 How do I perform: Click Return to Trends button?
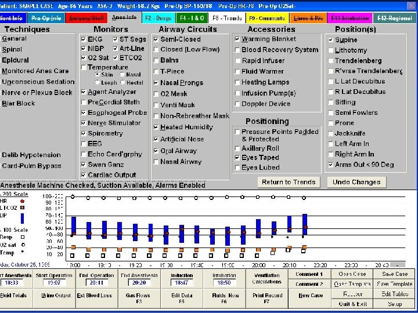(289, 182)
